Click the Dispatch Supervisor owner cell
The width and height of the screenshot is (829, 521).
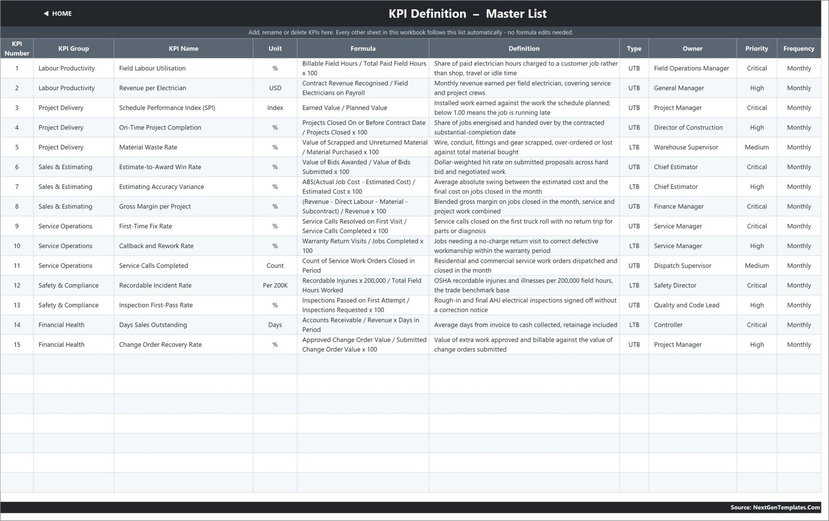(x=692, y=265)
